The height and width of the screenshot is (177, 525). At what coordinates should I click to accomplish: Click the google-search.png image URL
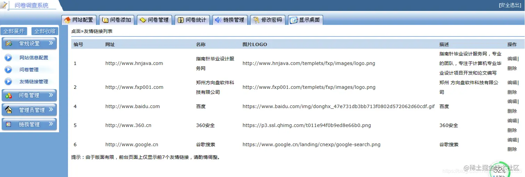click(311, 145)
